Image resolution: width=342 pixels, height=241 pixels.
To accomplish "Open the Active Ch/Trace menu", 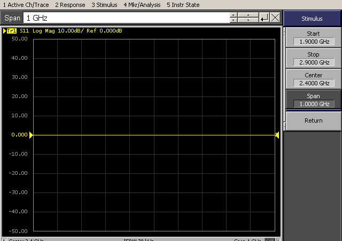I will click(26, 5).
